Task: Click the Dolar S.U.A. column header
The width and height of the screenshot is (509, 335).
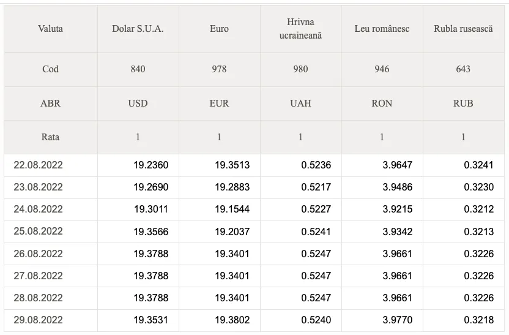Action: (138, 29)
